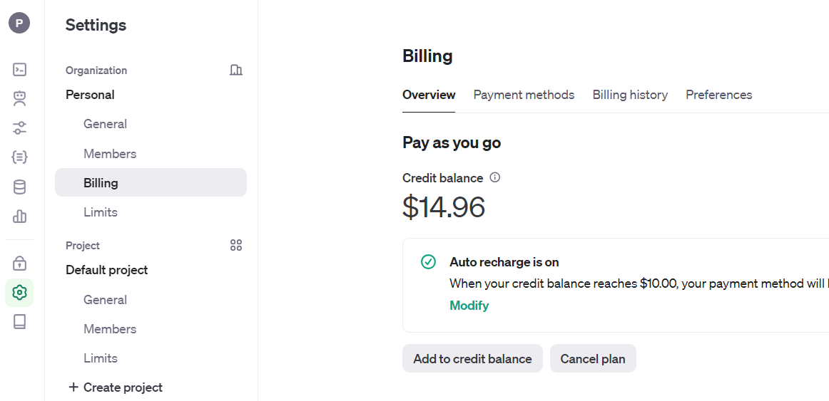Open the profile avatar "P"
This screenshot has height=401, width=829.
tap(19, 23)
